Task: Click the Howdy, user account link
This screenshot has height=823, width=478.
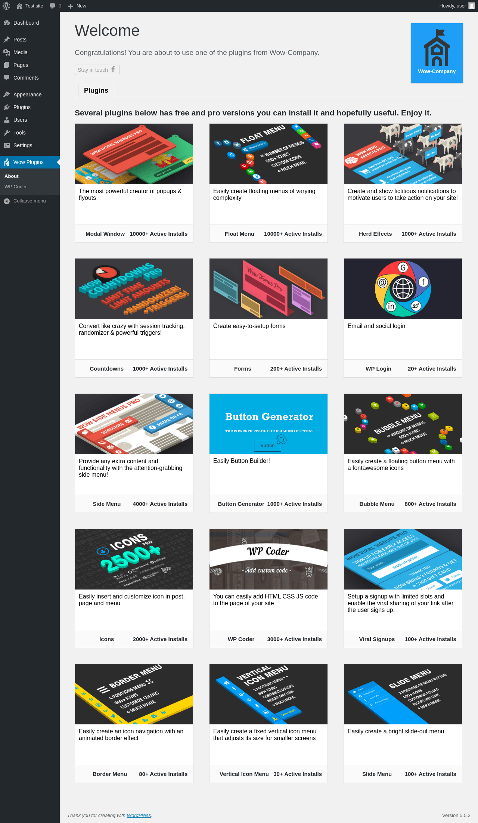Action: pos(457,6)
